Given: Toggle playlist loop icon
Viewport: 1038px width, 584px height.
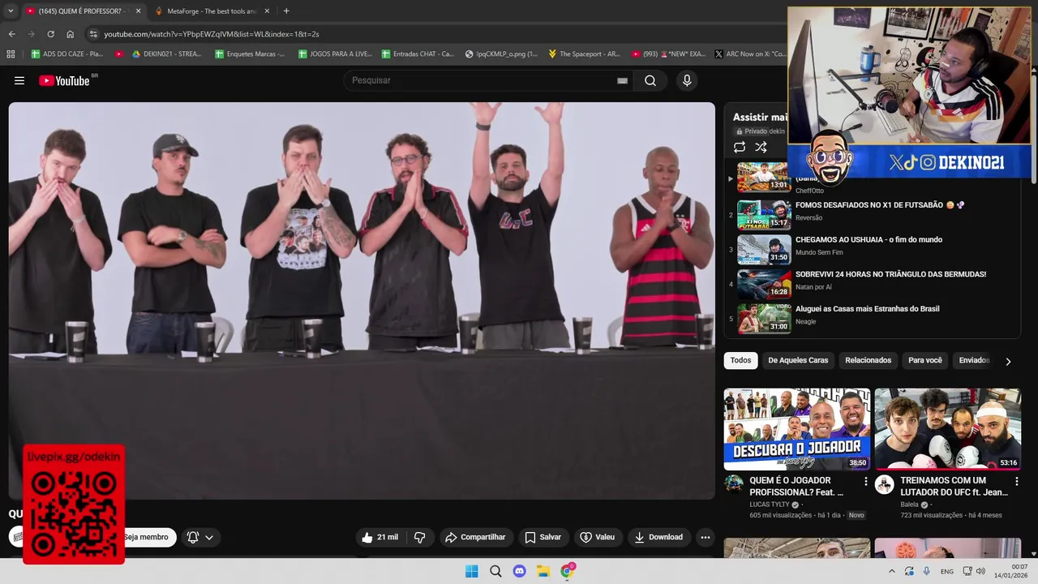Looking at the screenshot, I should click(740, 147).
